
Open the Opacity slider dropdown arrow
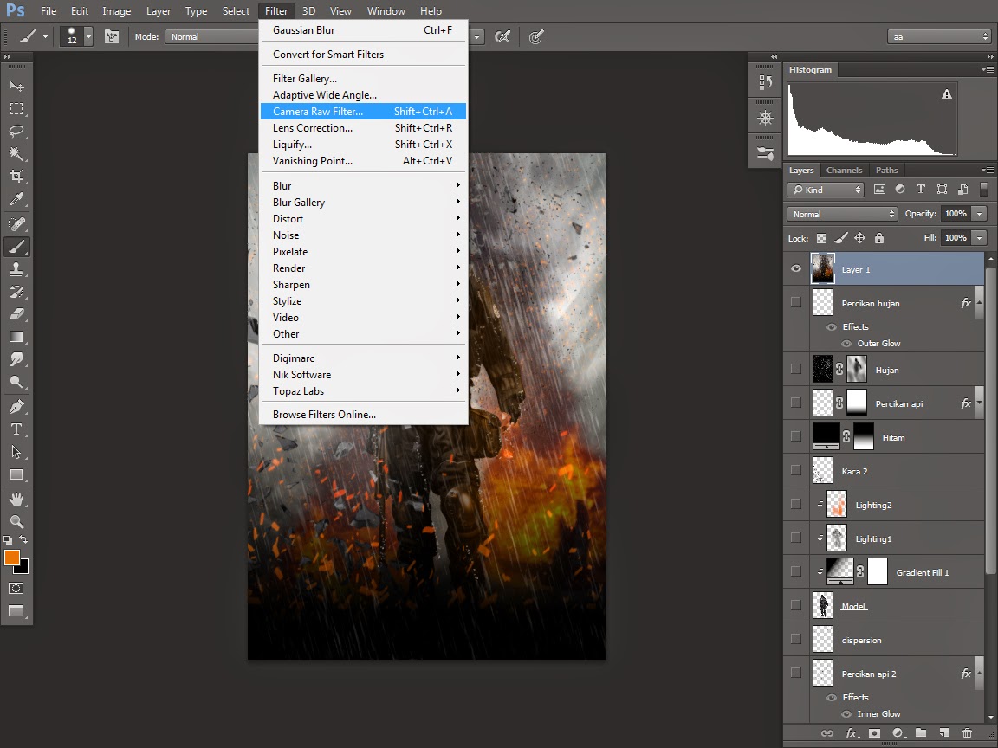[x=980, y=214]
